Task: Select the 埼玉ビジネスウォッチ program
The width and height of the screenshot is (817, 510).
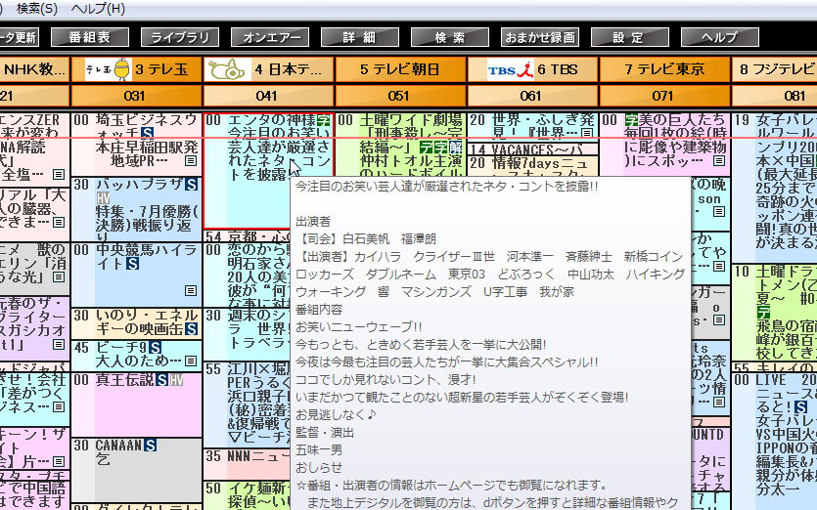Action: tap(136, 145)
